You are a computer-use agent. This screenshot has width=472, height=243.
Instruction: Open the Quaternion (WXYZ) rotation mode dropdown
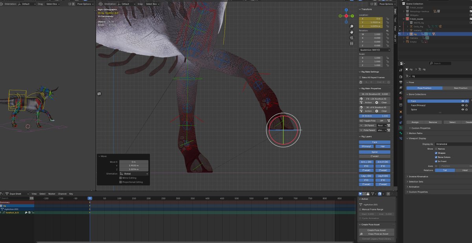click(x=375, y=50)
